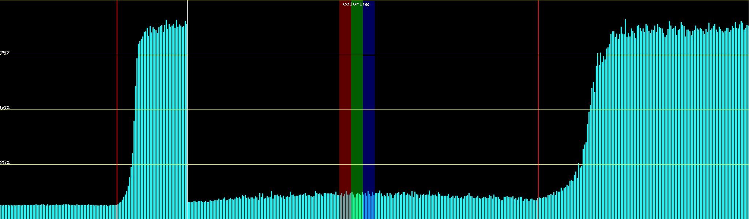Select the right red vertical marker line
Image resolution: width=749 pixels, height=219 pixels.
pyautogui.click(x=538, y=109)
